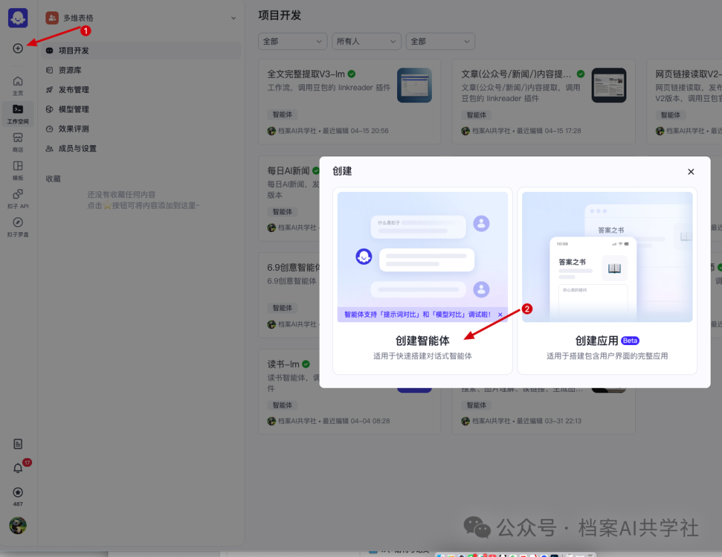Click the 全文完整提取V3-lm card thumbnail
This screenshot has width=722, height=557.
pyautogui.click(x=414, y=85)
